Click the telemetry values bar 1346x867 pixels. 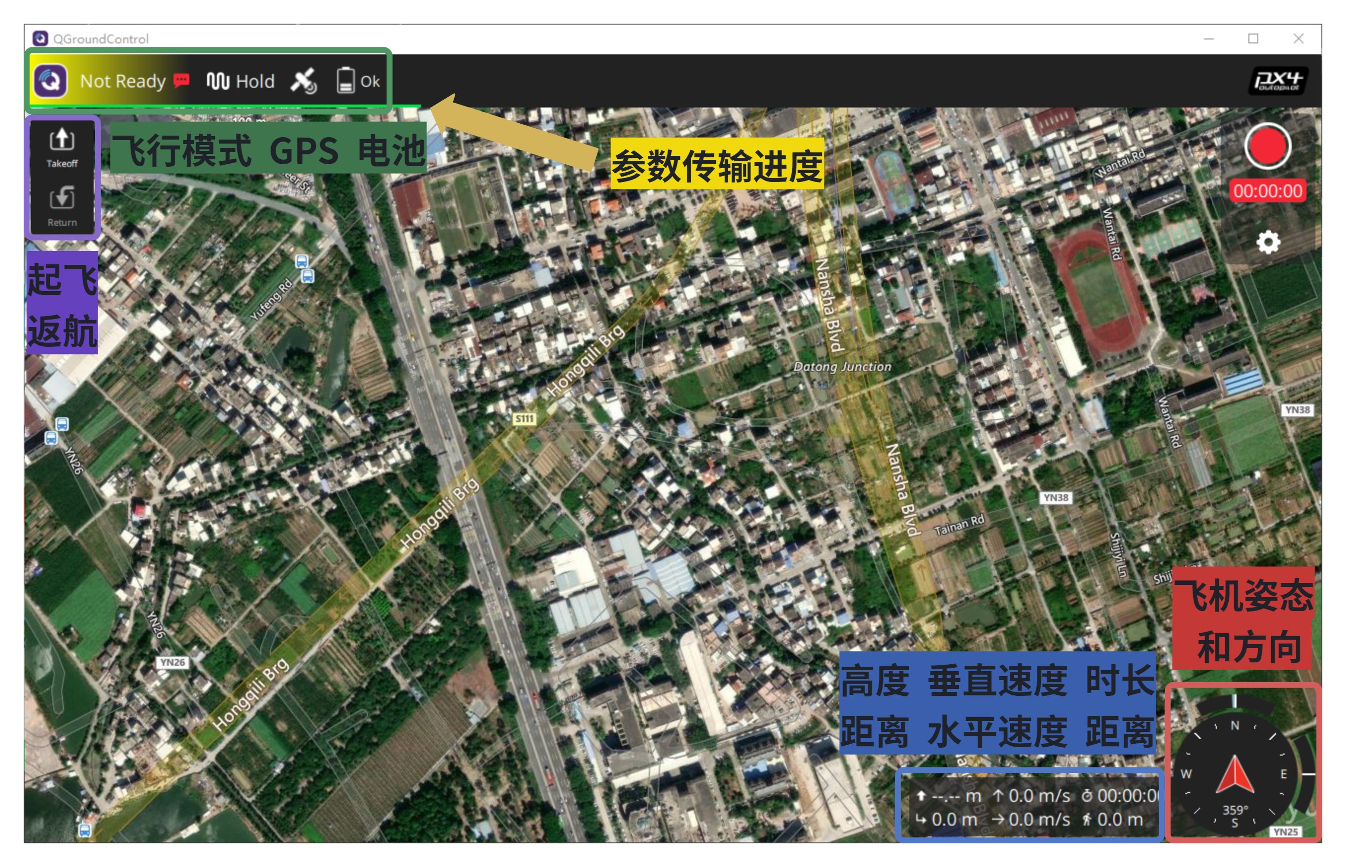(1030, 806)
